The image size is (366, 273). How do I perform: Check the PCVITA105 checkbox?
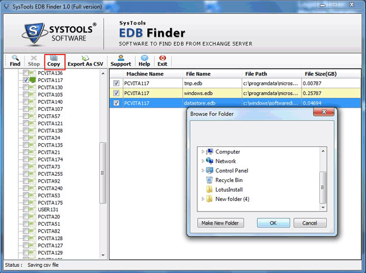[26, 94]
